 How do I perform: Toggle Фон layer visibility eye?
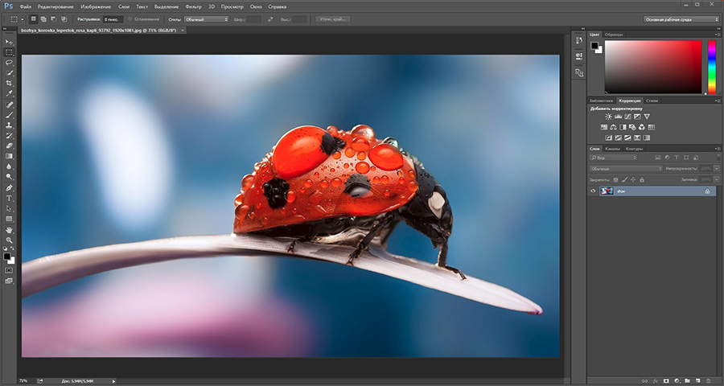pos(594,191)
